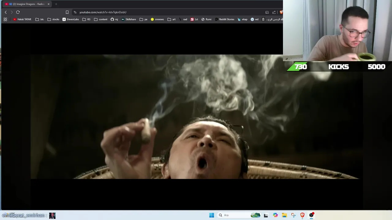Open the mj GitHub bookmark
This screenshot has height=220, width=392.
114,19
